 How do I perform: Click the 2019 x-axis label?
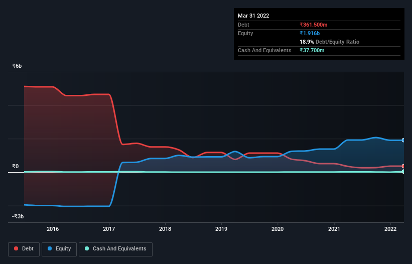click(x=221, y=229)
